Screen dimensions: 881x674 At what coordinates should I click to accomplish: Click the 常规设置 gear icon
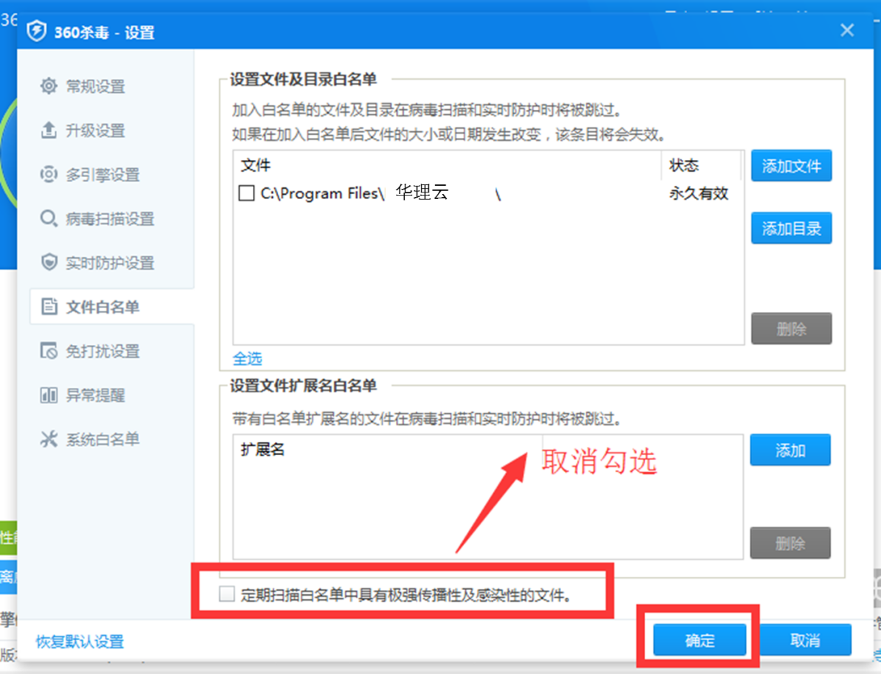[x=49, y=86]
